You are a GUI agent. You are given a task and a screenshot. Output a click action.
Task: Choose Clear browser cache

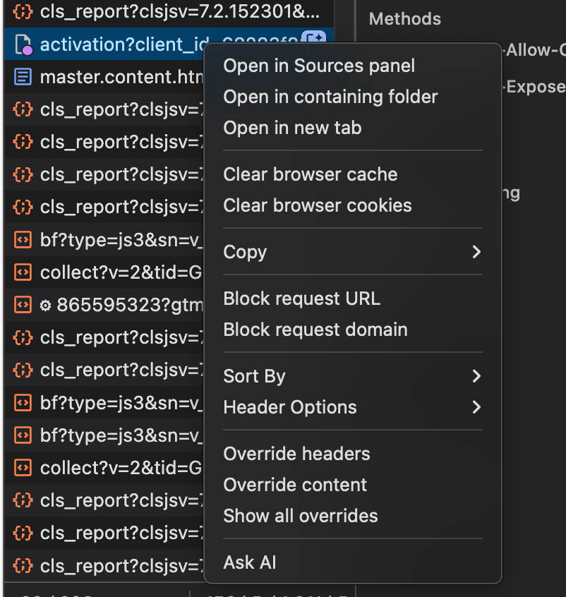click(x=310, y=174)
